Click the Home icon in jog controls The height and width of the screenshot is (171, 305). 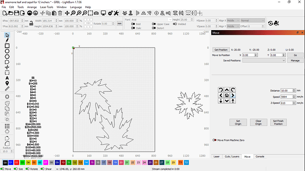227,95
